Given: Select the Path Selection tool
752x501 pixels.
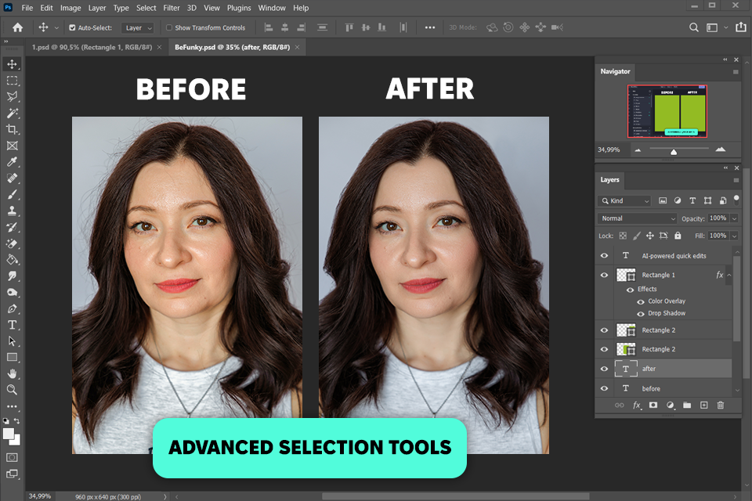Looking at the screenshot, I should pyautogui.click(x=12, y=341).
